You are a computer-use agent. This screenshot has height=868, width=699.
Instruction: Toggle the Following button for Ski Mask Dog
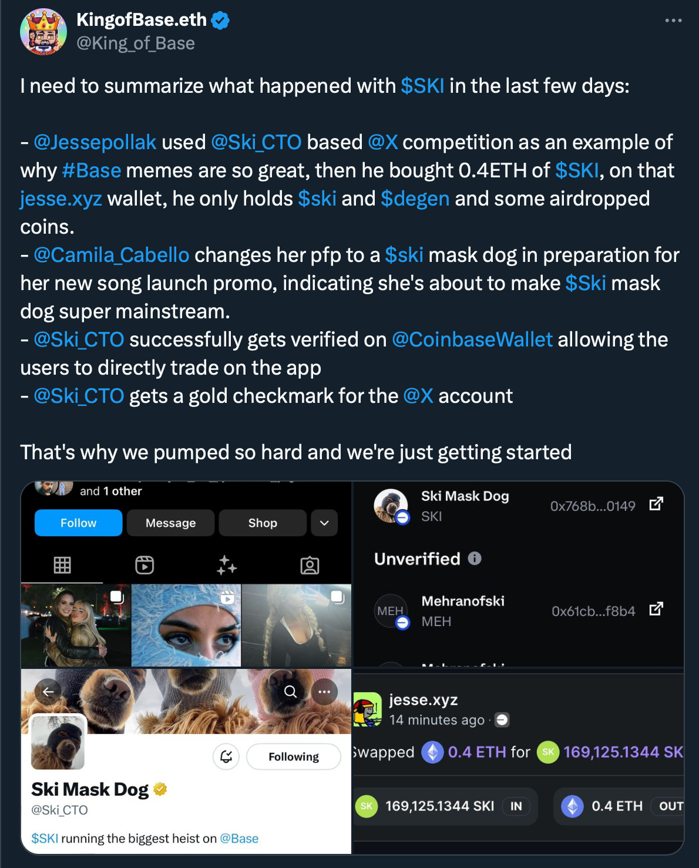coord(294,756)
